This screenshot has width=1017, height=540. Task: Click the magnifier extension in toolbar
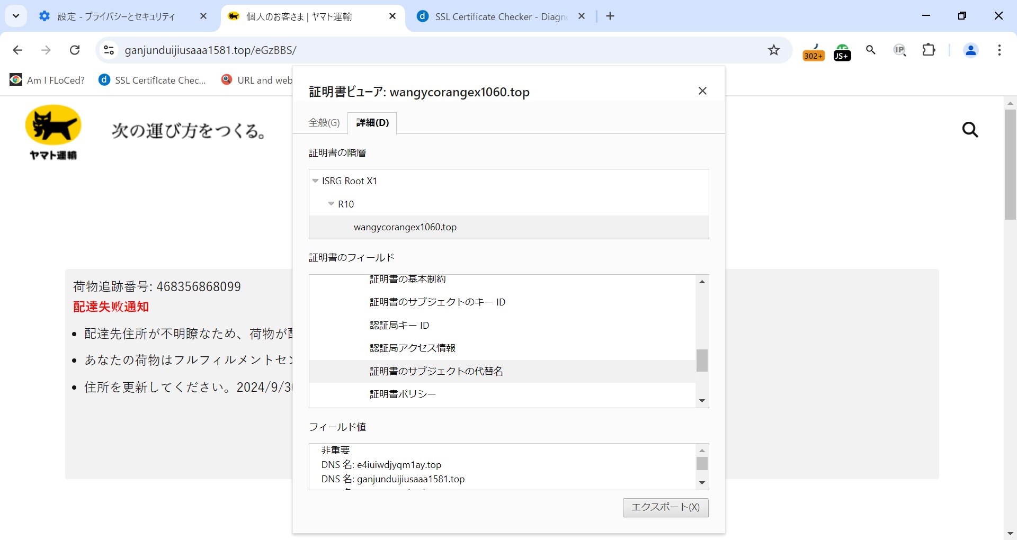pos(871,50)
